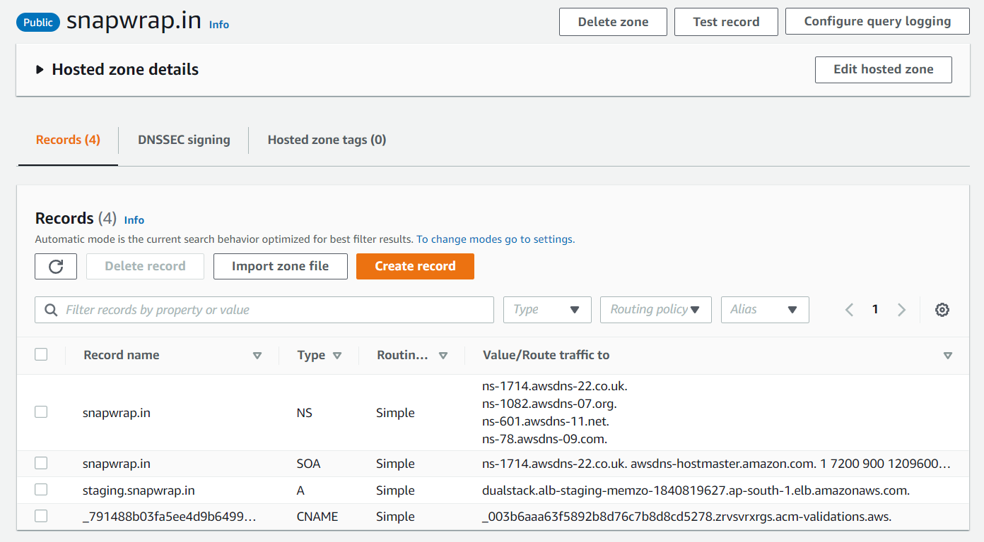The image size is (984, 542).
Task: Open table preferences gear icon
Action: (x=942, y=310)
